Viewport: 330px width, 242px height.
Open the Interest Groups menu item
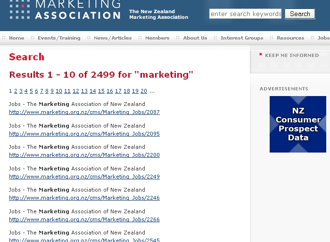[242, 38]
